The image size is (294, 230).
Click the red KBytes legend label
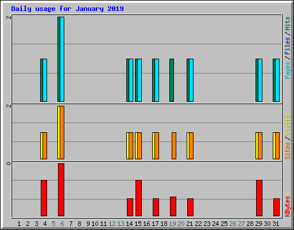point(288,206)
